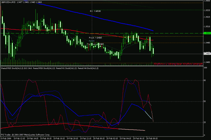The width and height of the screenshot is (211, 140).
Task: Click the 19 Feb 2008 date label
Action: tap(6, 138)
